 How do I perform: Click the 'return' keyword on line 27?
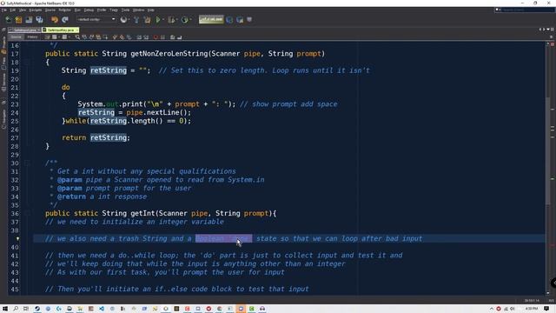pyautogui.click(x=74, y=137)
